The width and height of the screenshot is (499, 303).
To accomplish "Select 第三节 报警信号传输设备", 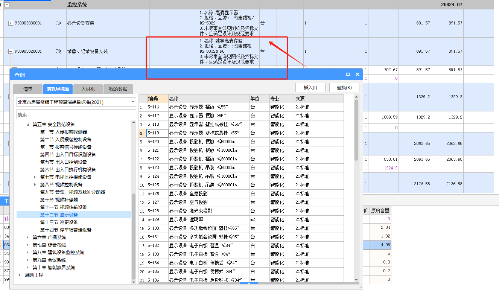I will coord(66,147).
